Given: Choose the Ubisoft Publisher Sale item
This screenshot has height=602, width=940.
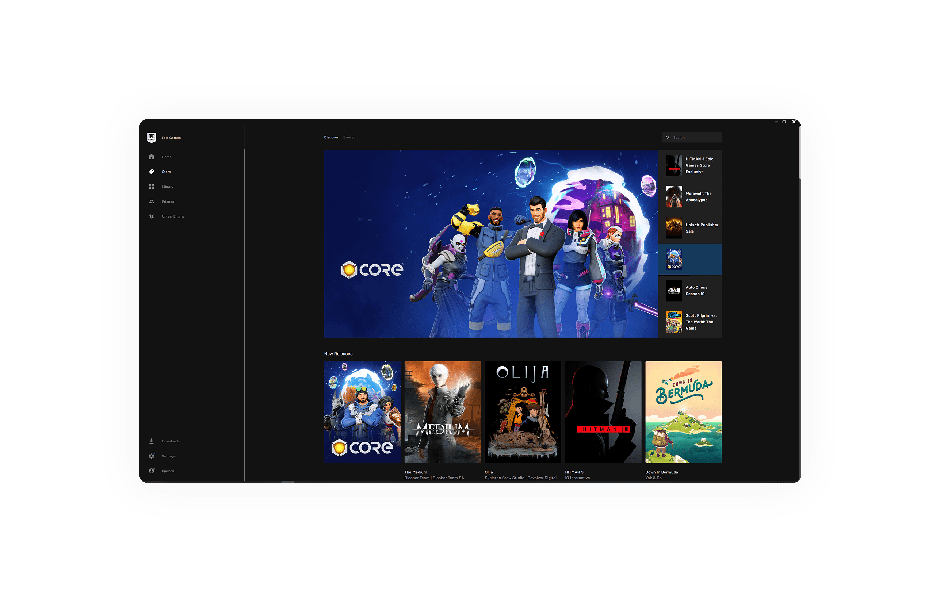Looking at the screenshot, I should pyautogui.click(x=690, y=228).
